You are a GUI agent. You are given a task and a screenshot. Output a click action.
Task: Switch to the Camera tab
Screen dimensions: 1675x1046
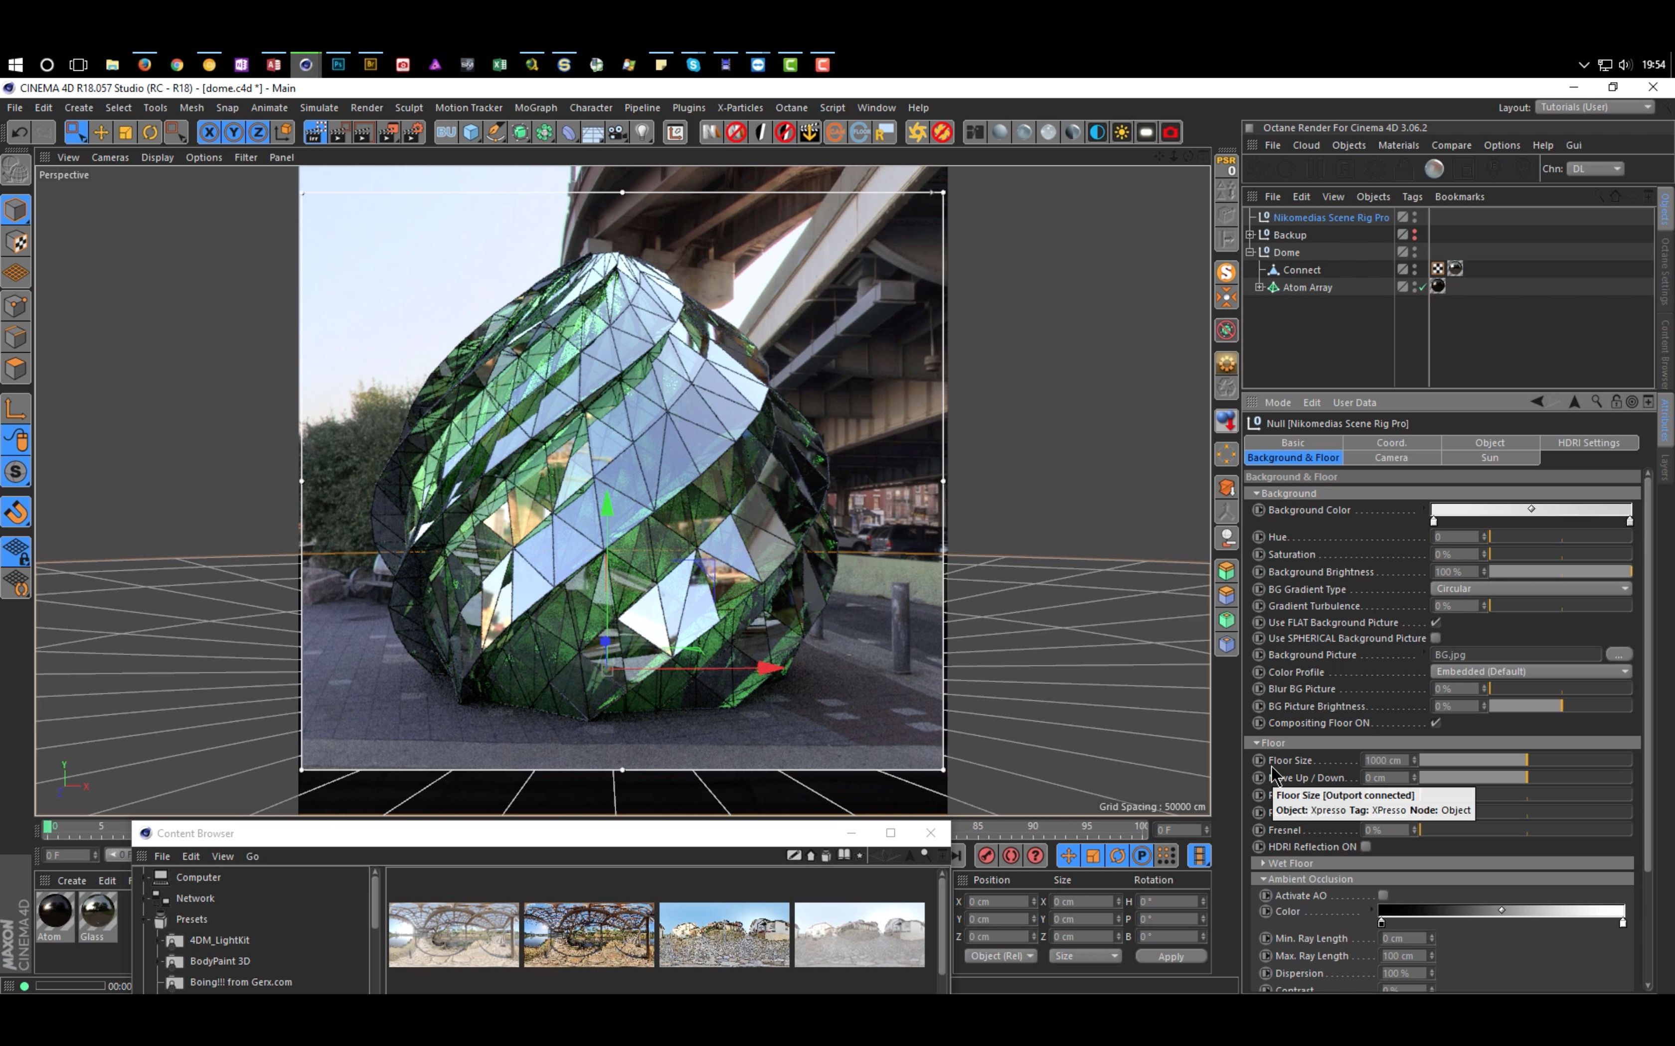coord(1392,458)
